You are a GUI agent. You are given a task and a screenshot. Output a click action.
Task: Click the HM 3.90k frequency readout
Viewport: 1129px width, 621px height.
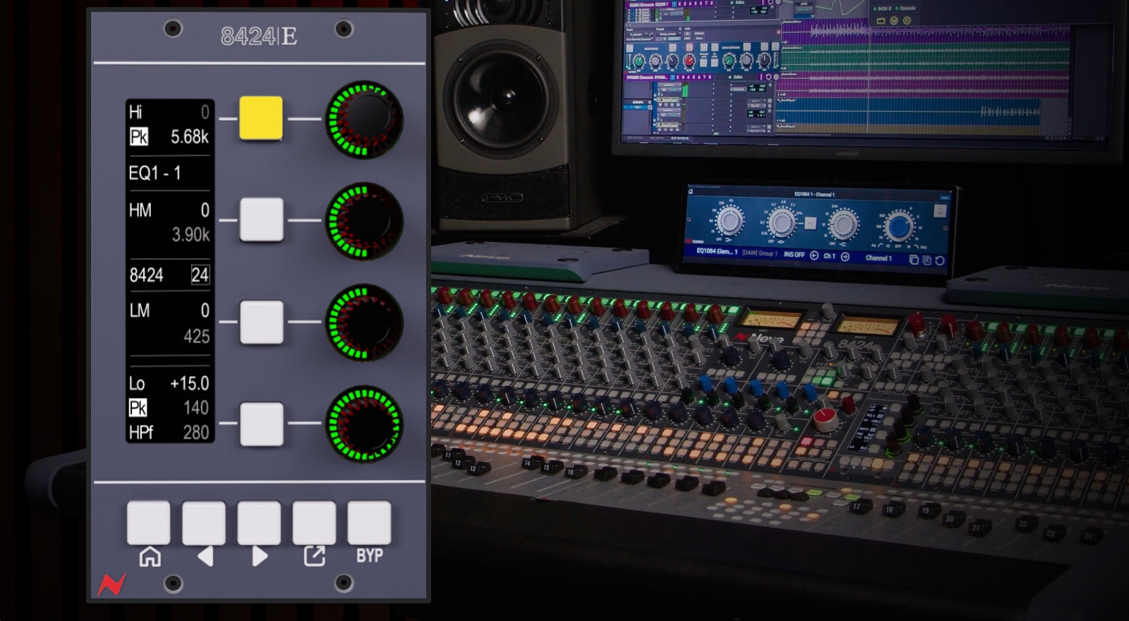pyautogui.click(x=191, y=234)
